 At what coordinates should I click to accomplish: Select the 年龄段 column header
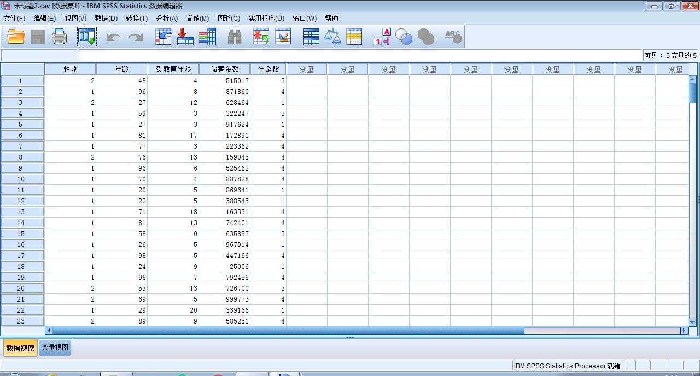coord(269,69)
